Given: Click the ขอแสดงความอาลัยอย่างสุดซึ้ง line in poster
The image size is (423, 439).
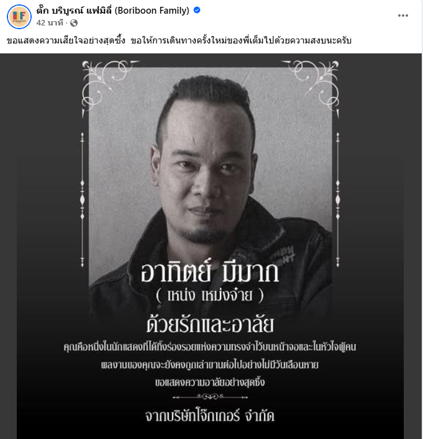Looking at the screenshot, I should [x=210, y=382].
